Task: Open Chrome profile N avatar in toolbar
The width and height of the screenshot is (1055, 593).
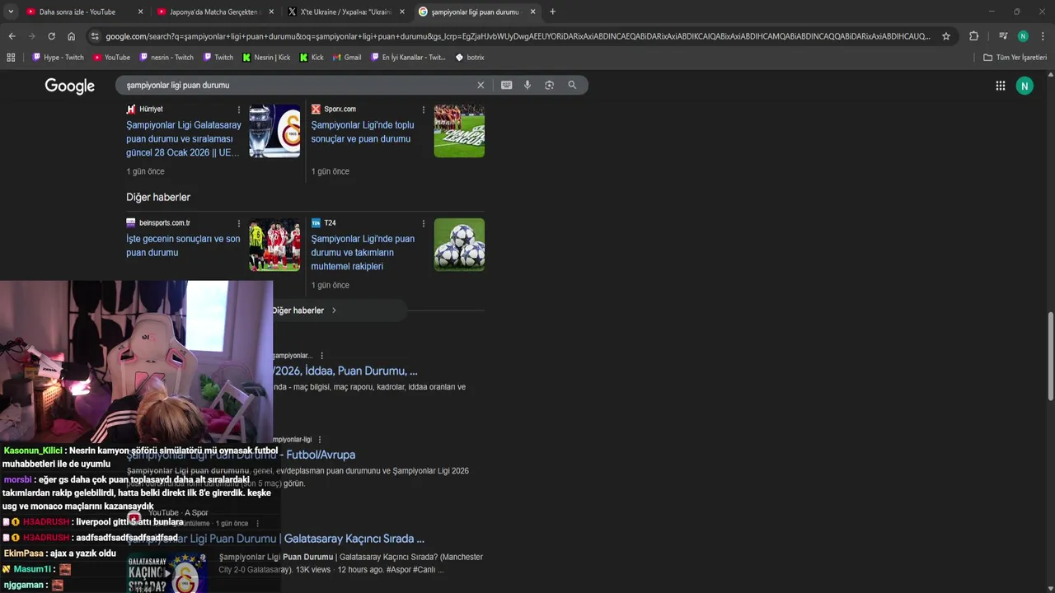Action: click(1023, 36)
